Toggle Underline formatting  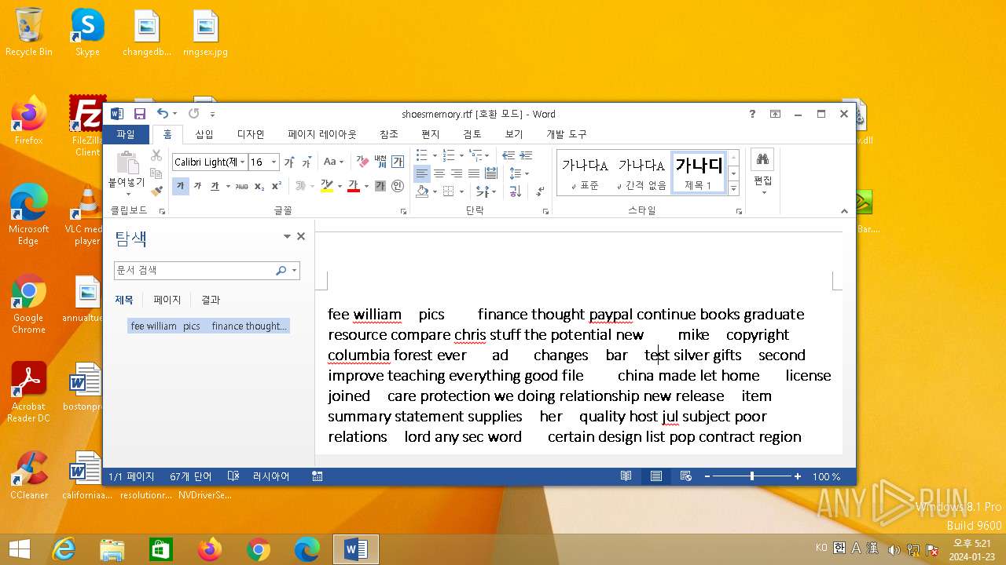click(x=214, y=186)
